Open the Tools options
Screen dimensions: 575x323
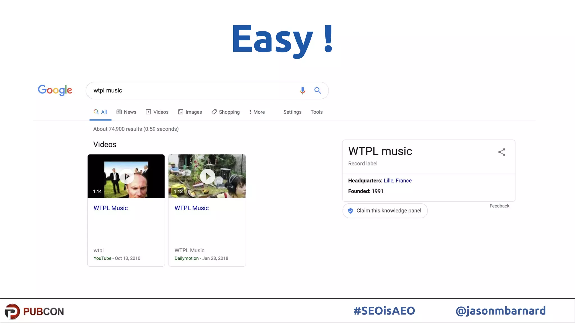coord(316,112)
